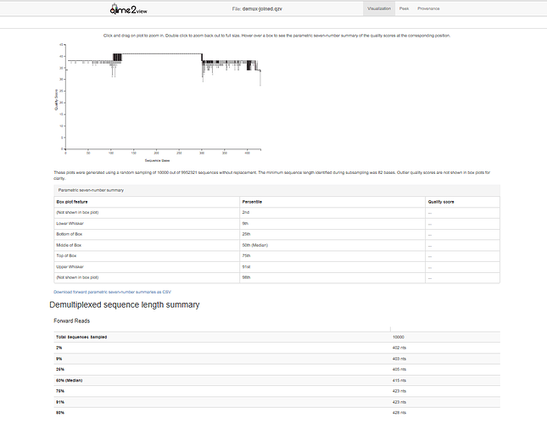The width and height of the screenshot is (547, 424).
Task: Click the 415 nts median length value
Action: pos(399,379)
